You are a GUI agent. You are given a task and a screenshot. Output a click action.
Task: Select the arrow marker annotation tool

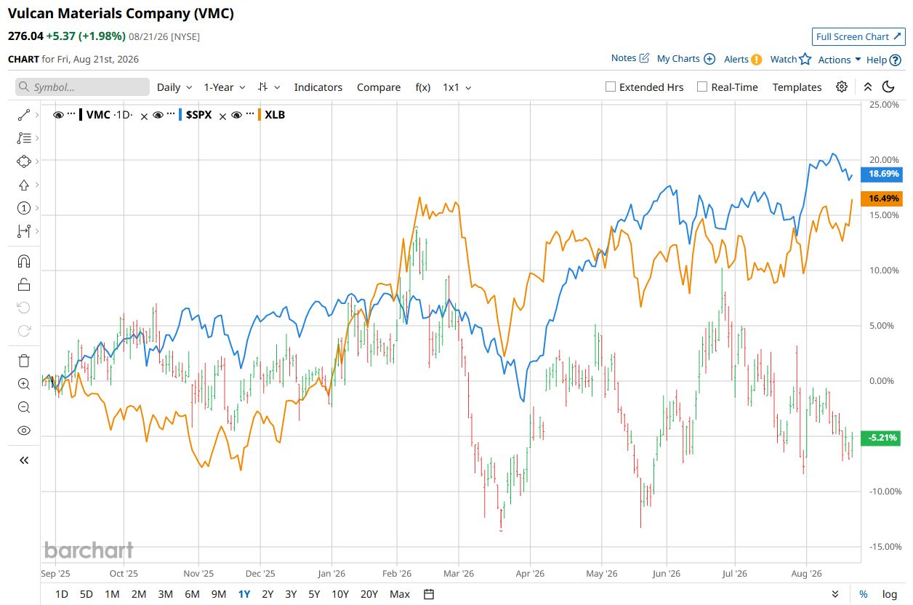(23, 185)
